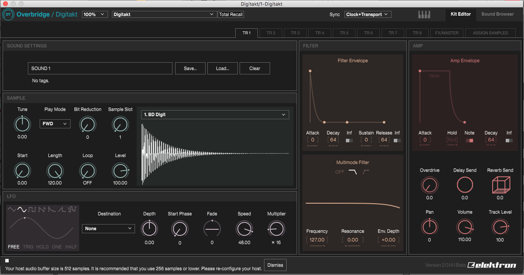Dismiss the buffer size warning
524x275 pixels.
click(275, 265)
